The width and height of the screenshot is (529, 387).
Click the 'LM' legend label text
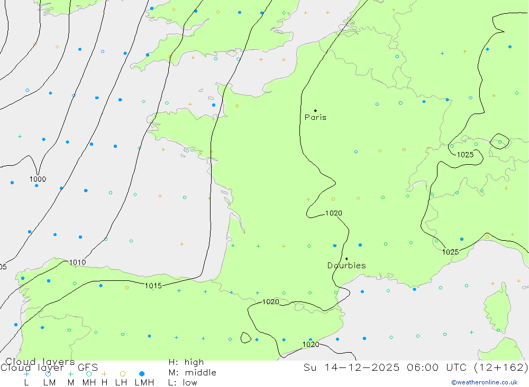(x=49, y=383)
